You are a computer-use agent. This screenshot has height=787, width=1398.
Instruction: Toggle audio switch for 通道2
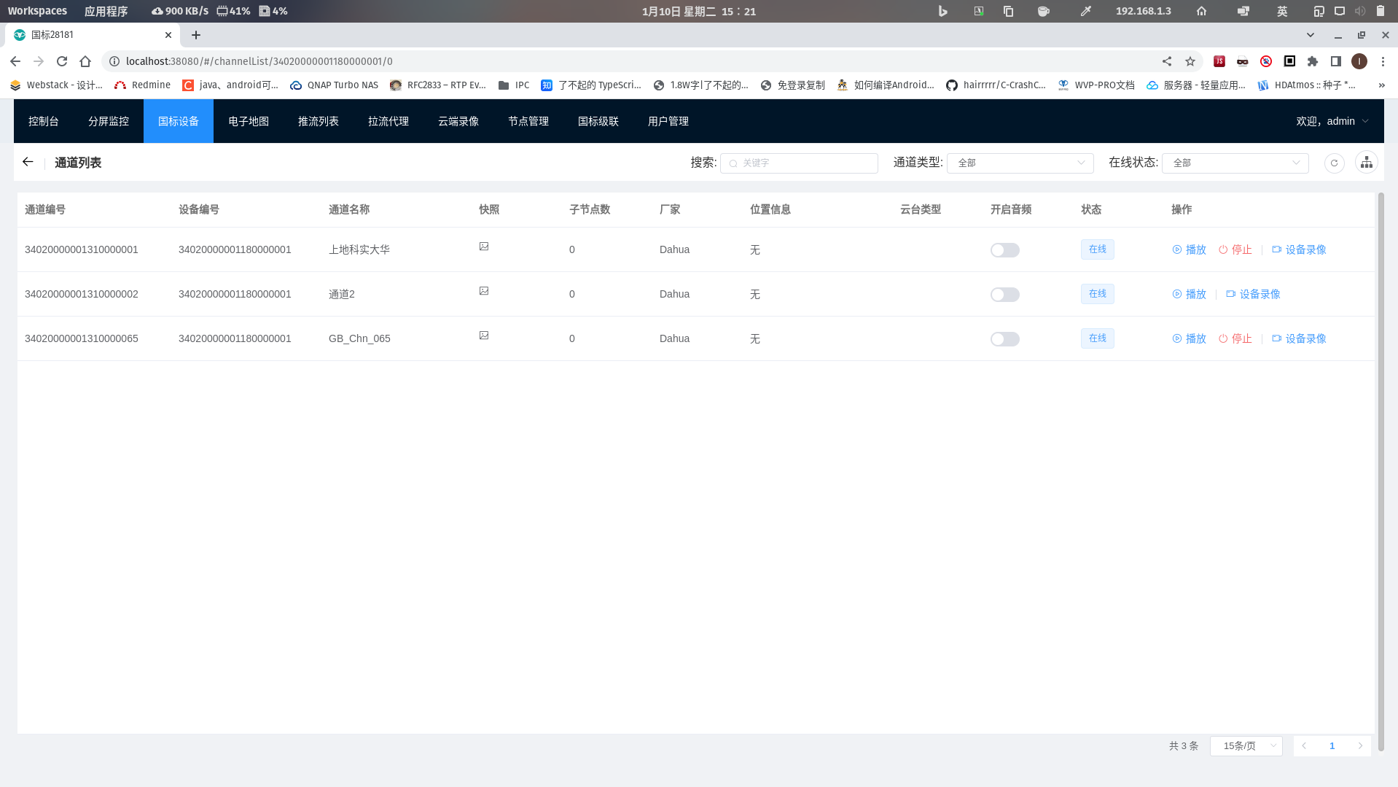pyautogui.click(x=1004, y=295)
